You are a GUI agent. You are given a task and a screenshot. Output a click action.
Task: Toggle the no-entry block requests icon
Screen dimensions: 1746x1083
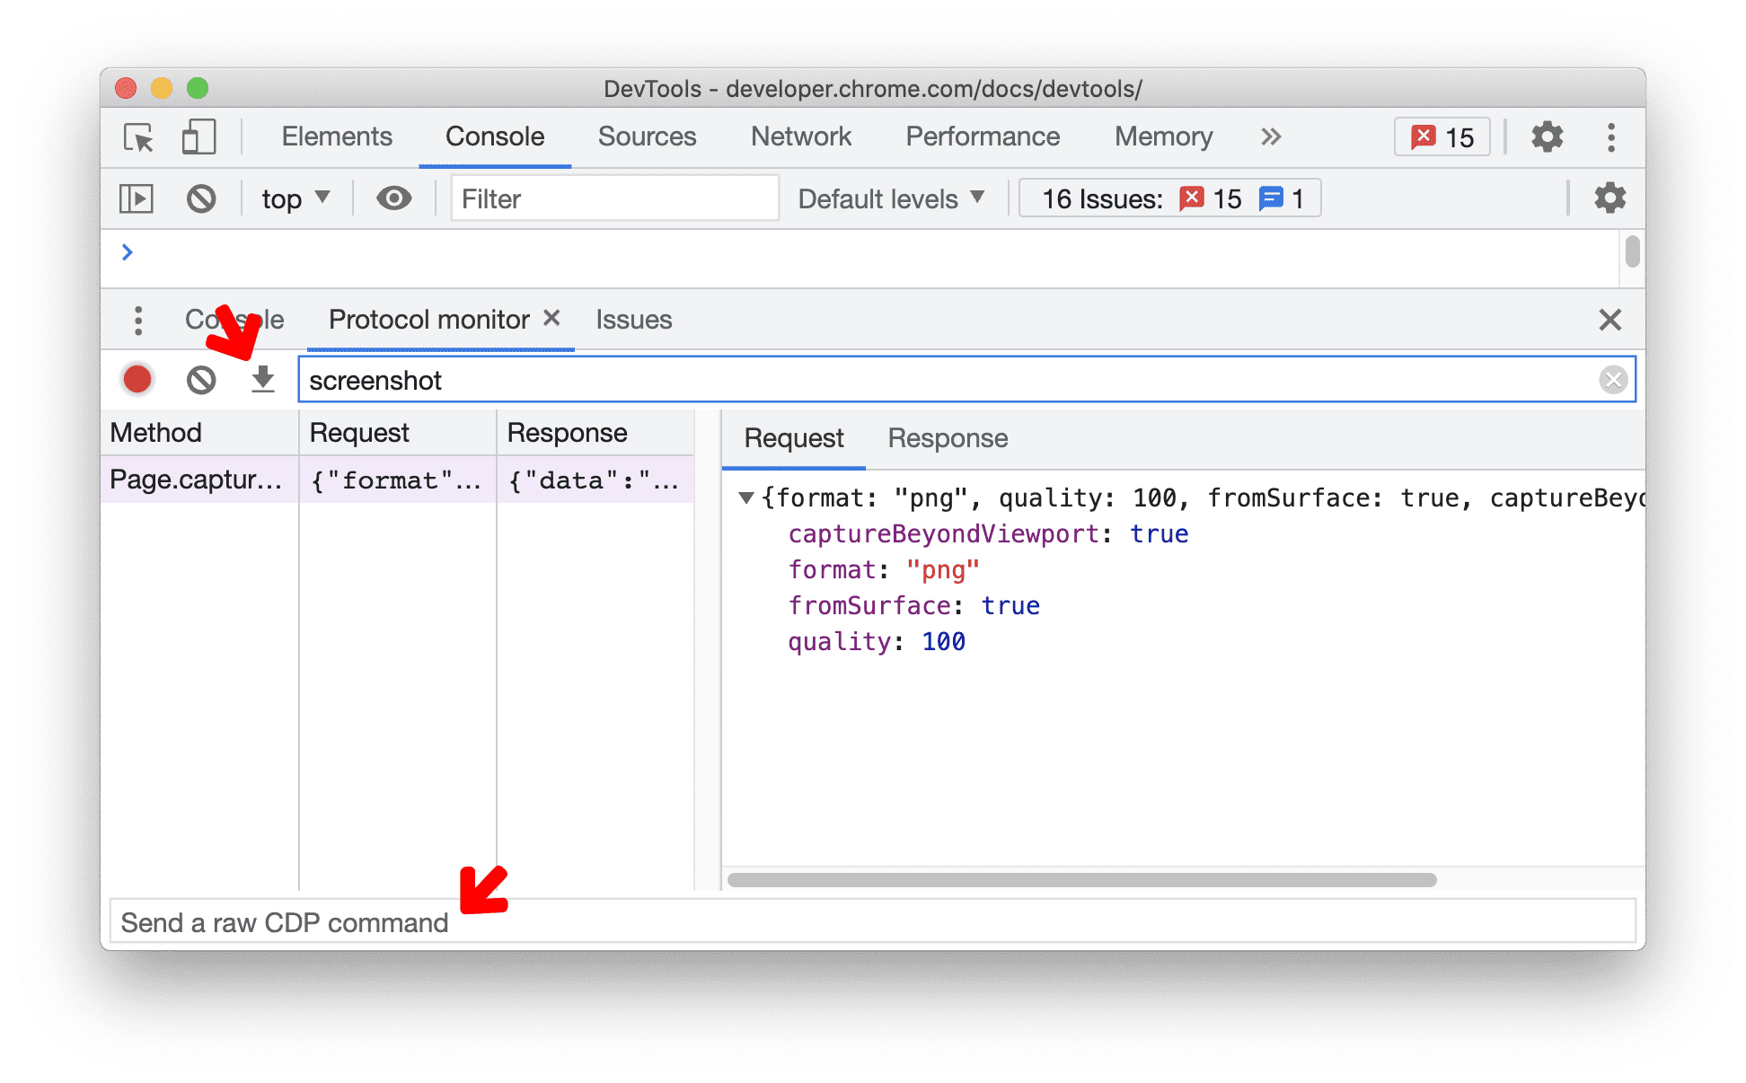pyautogui.click(x=199, y=379)
